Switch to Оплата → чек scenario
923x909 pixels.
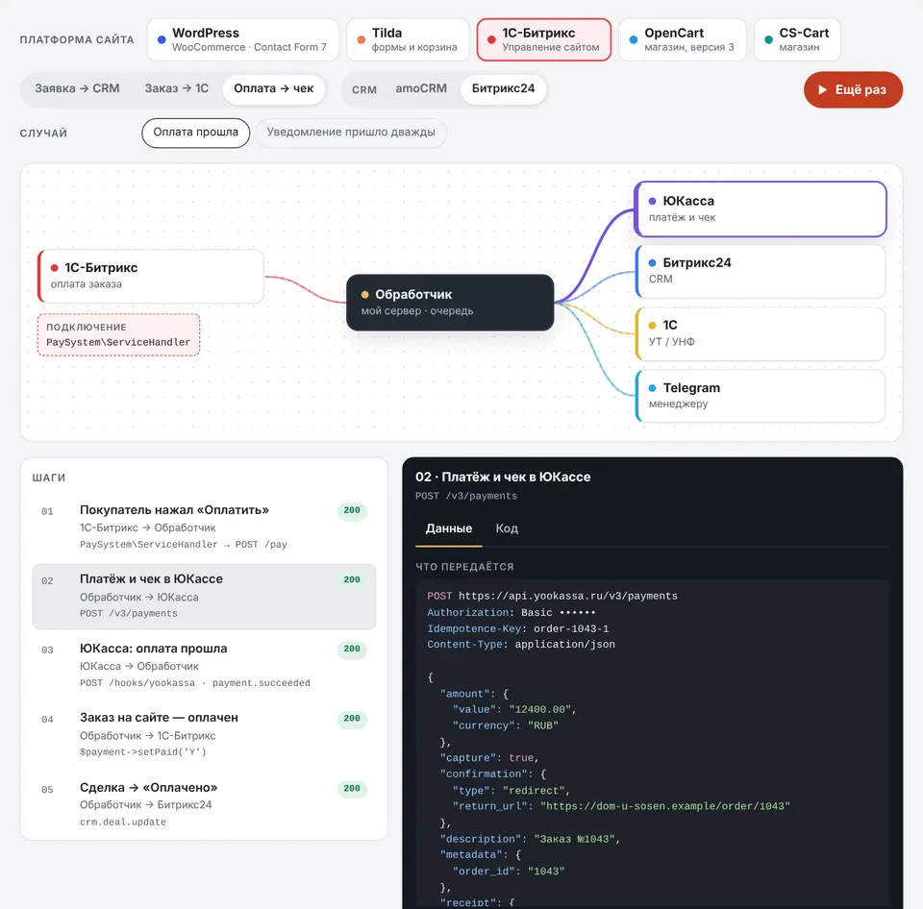point(274,88)
